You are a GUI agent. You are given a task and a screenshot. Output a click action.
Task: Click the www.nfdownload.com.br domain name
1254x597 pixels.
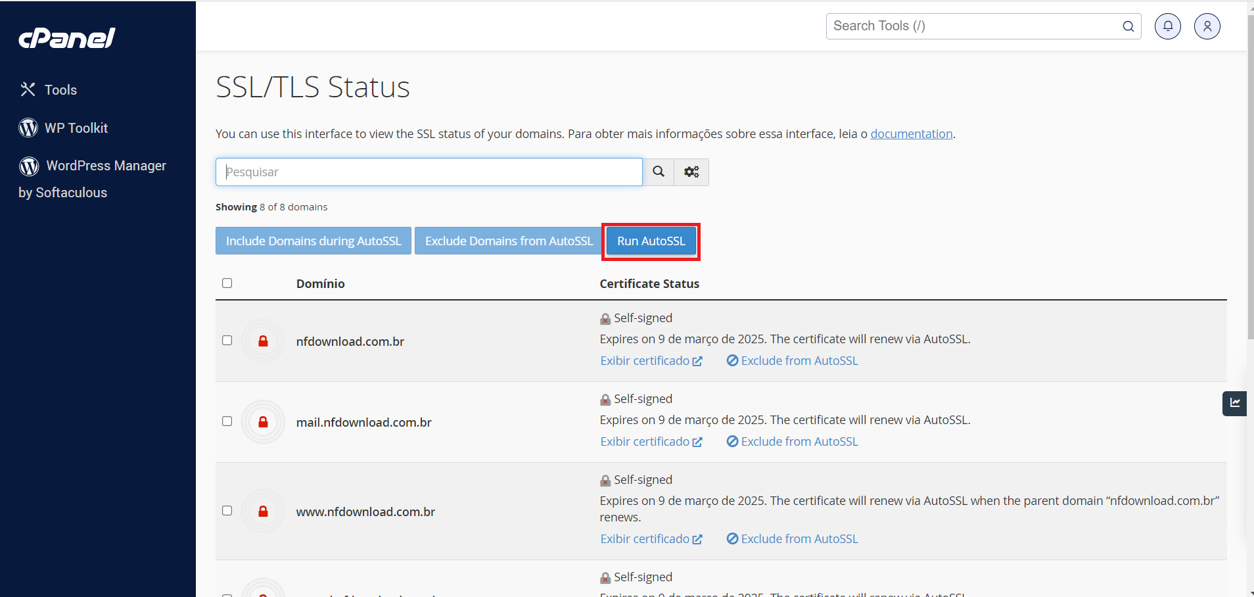click(366, 512)
